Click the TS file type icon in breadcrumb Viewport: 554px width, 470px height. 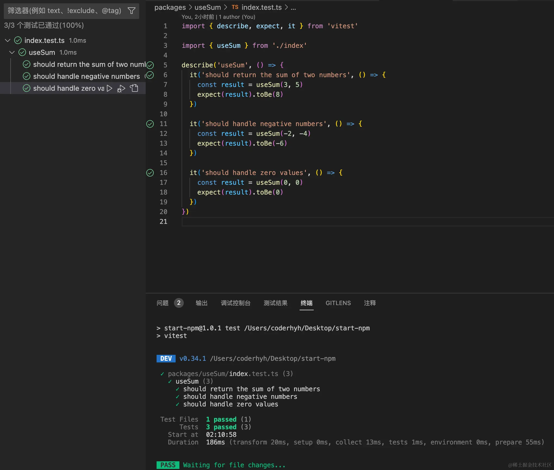click(x=235, y=7)
